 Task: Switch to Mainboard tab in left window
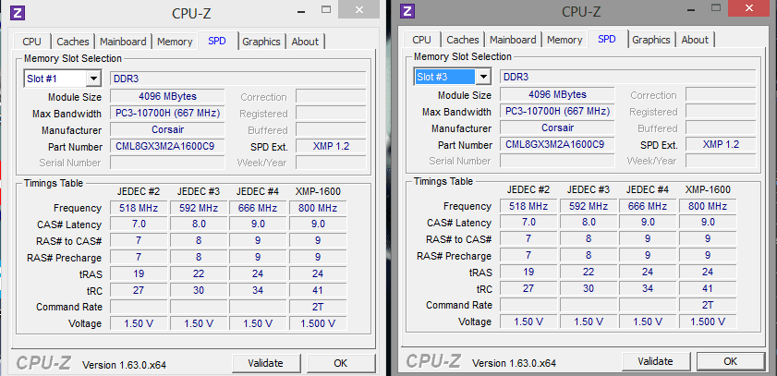123,42
